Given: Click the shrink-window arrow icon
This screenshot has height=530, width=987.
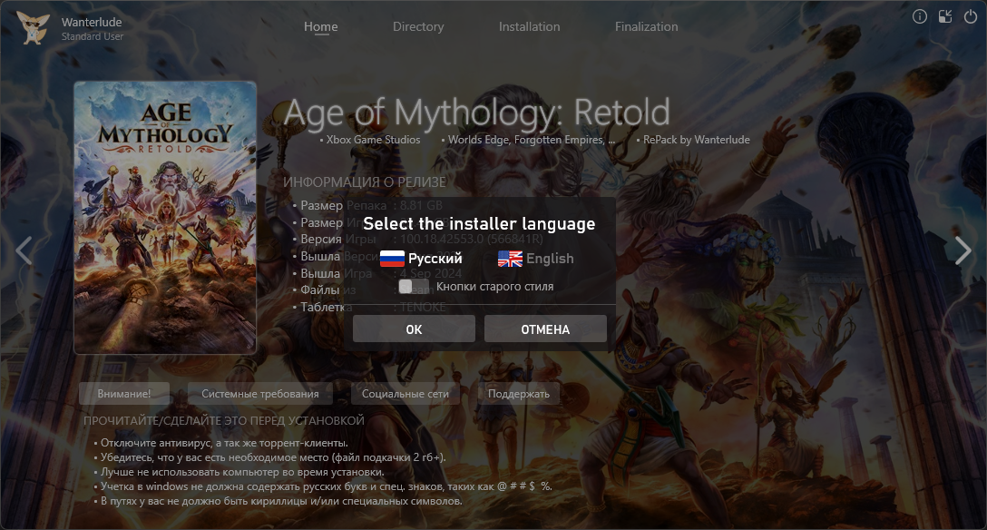Looking at the screenshot, I should coord(944,16).
